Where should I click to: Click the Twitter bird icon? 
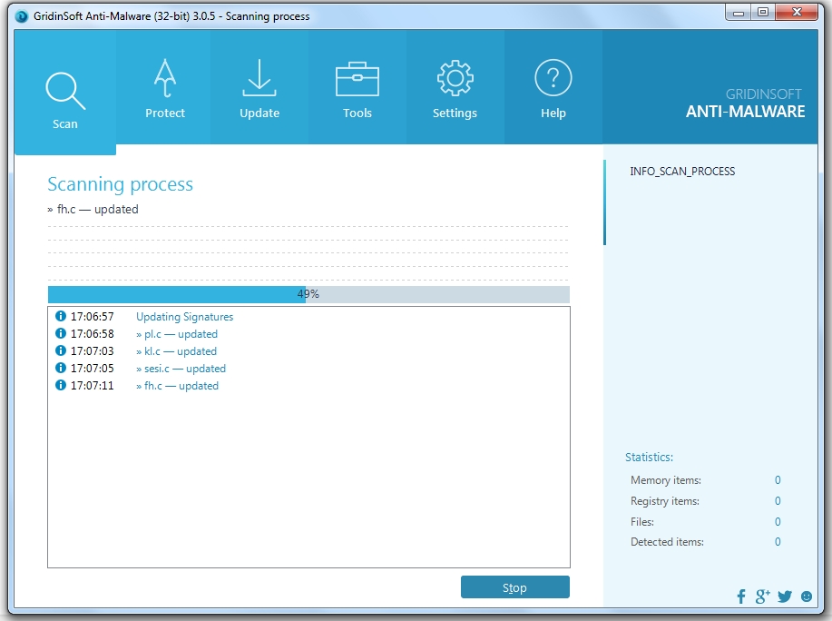click(x=785, y=596)
